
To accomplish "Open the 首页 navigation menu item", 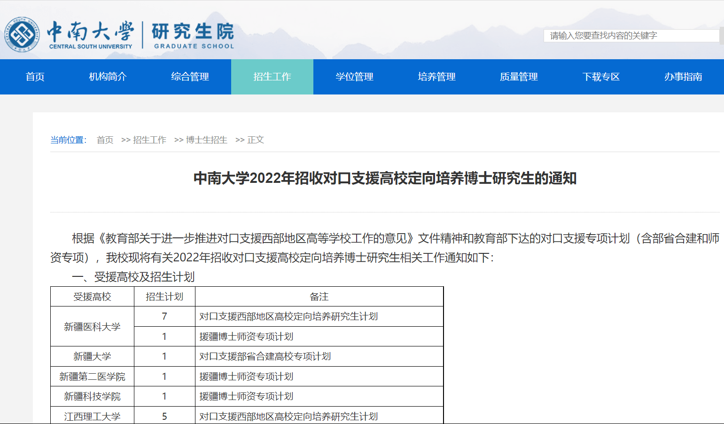I will click(x=35, y=77).
